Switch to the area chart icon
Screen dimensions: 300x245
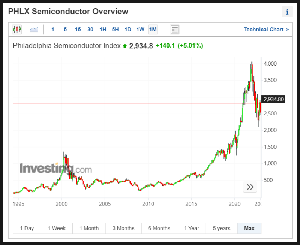(34, 29)
